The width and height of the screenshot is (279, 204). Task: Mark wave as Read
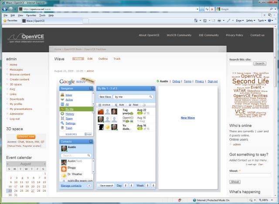click(133, 105)
